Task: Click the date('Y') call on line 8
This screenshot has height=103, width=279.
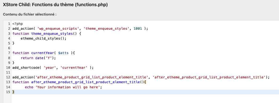Action: pos(44,58)
